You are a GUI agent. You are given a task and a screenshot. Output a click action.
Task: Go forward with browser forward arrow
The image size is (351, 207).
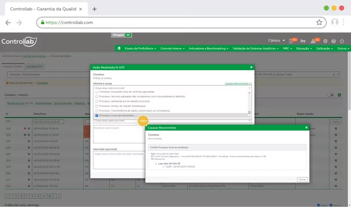click(19, 23)
